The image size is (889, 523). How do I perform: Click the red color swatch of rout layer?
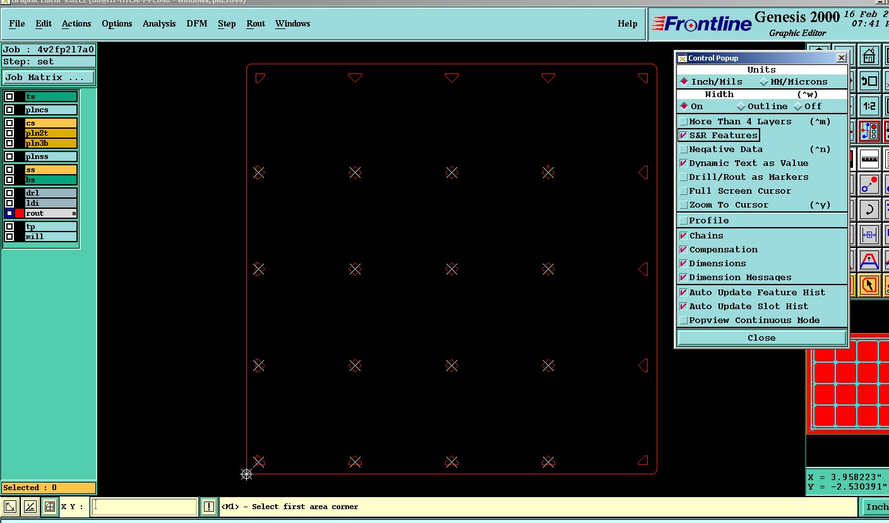[x=20, y=213]
